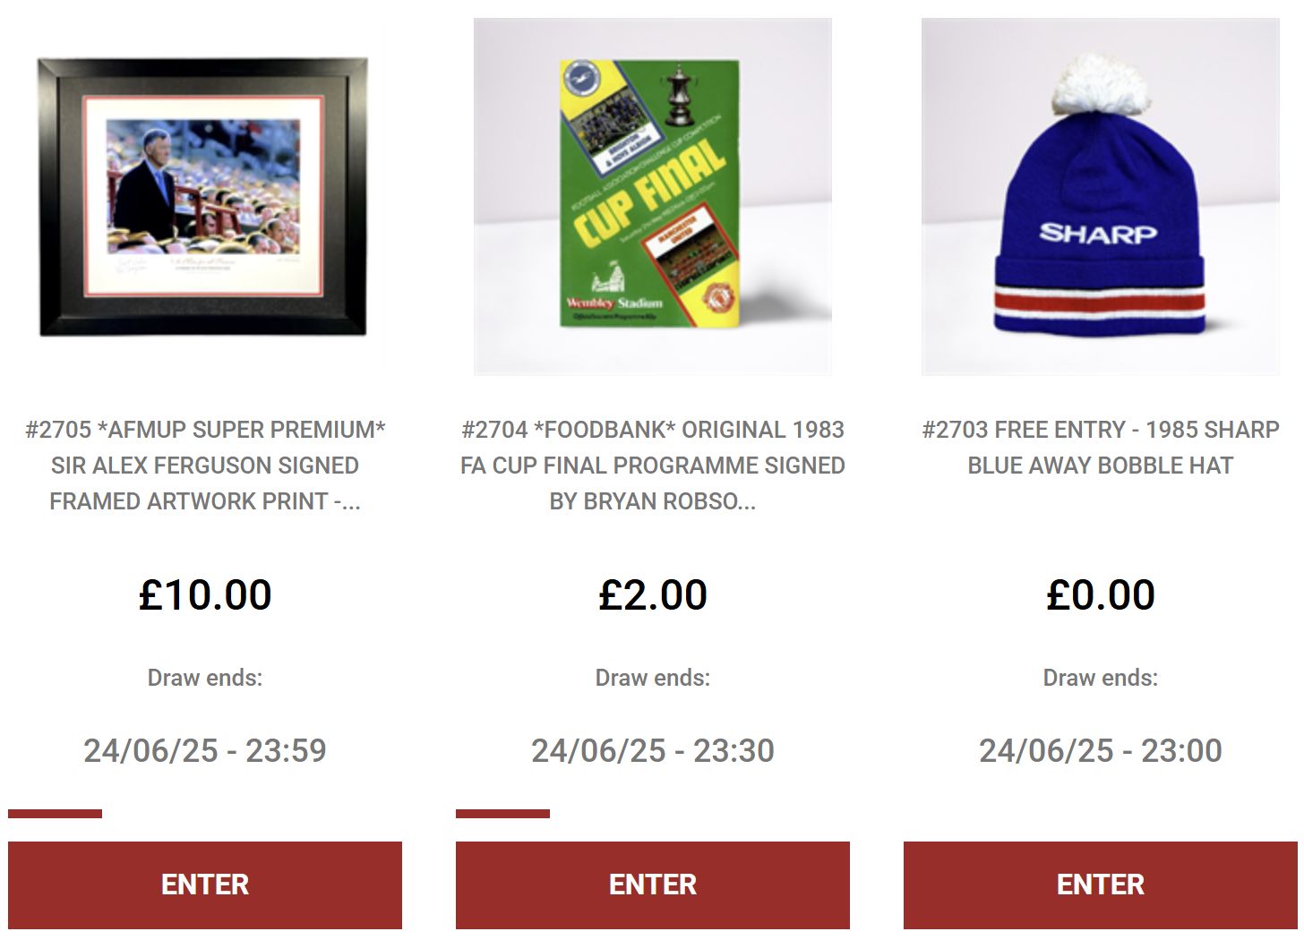The height and width of the screenshot is (940, 1304).
Task: Click the SHARP logo on the hat
Action: pos(1098,233)
